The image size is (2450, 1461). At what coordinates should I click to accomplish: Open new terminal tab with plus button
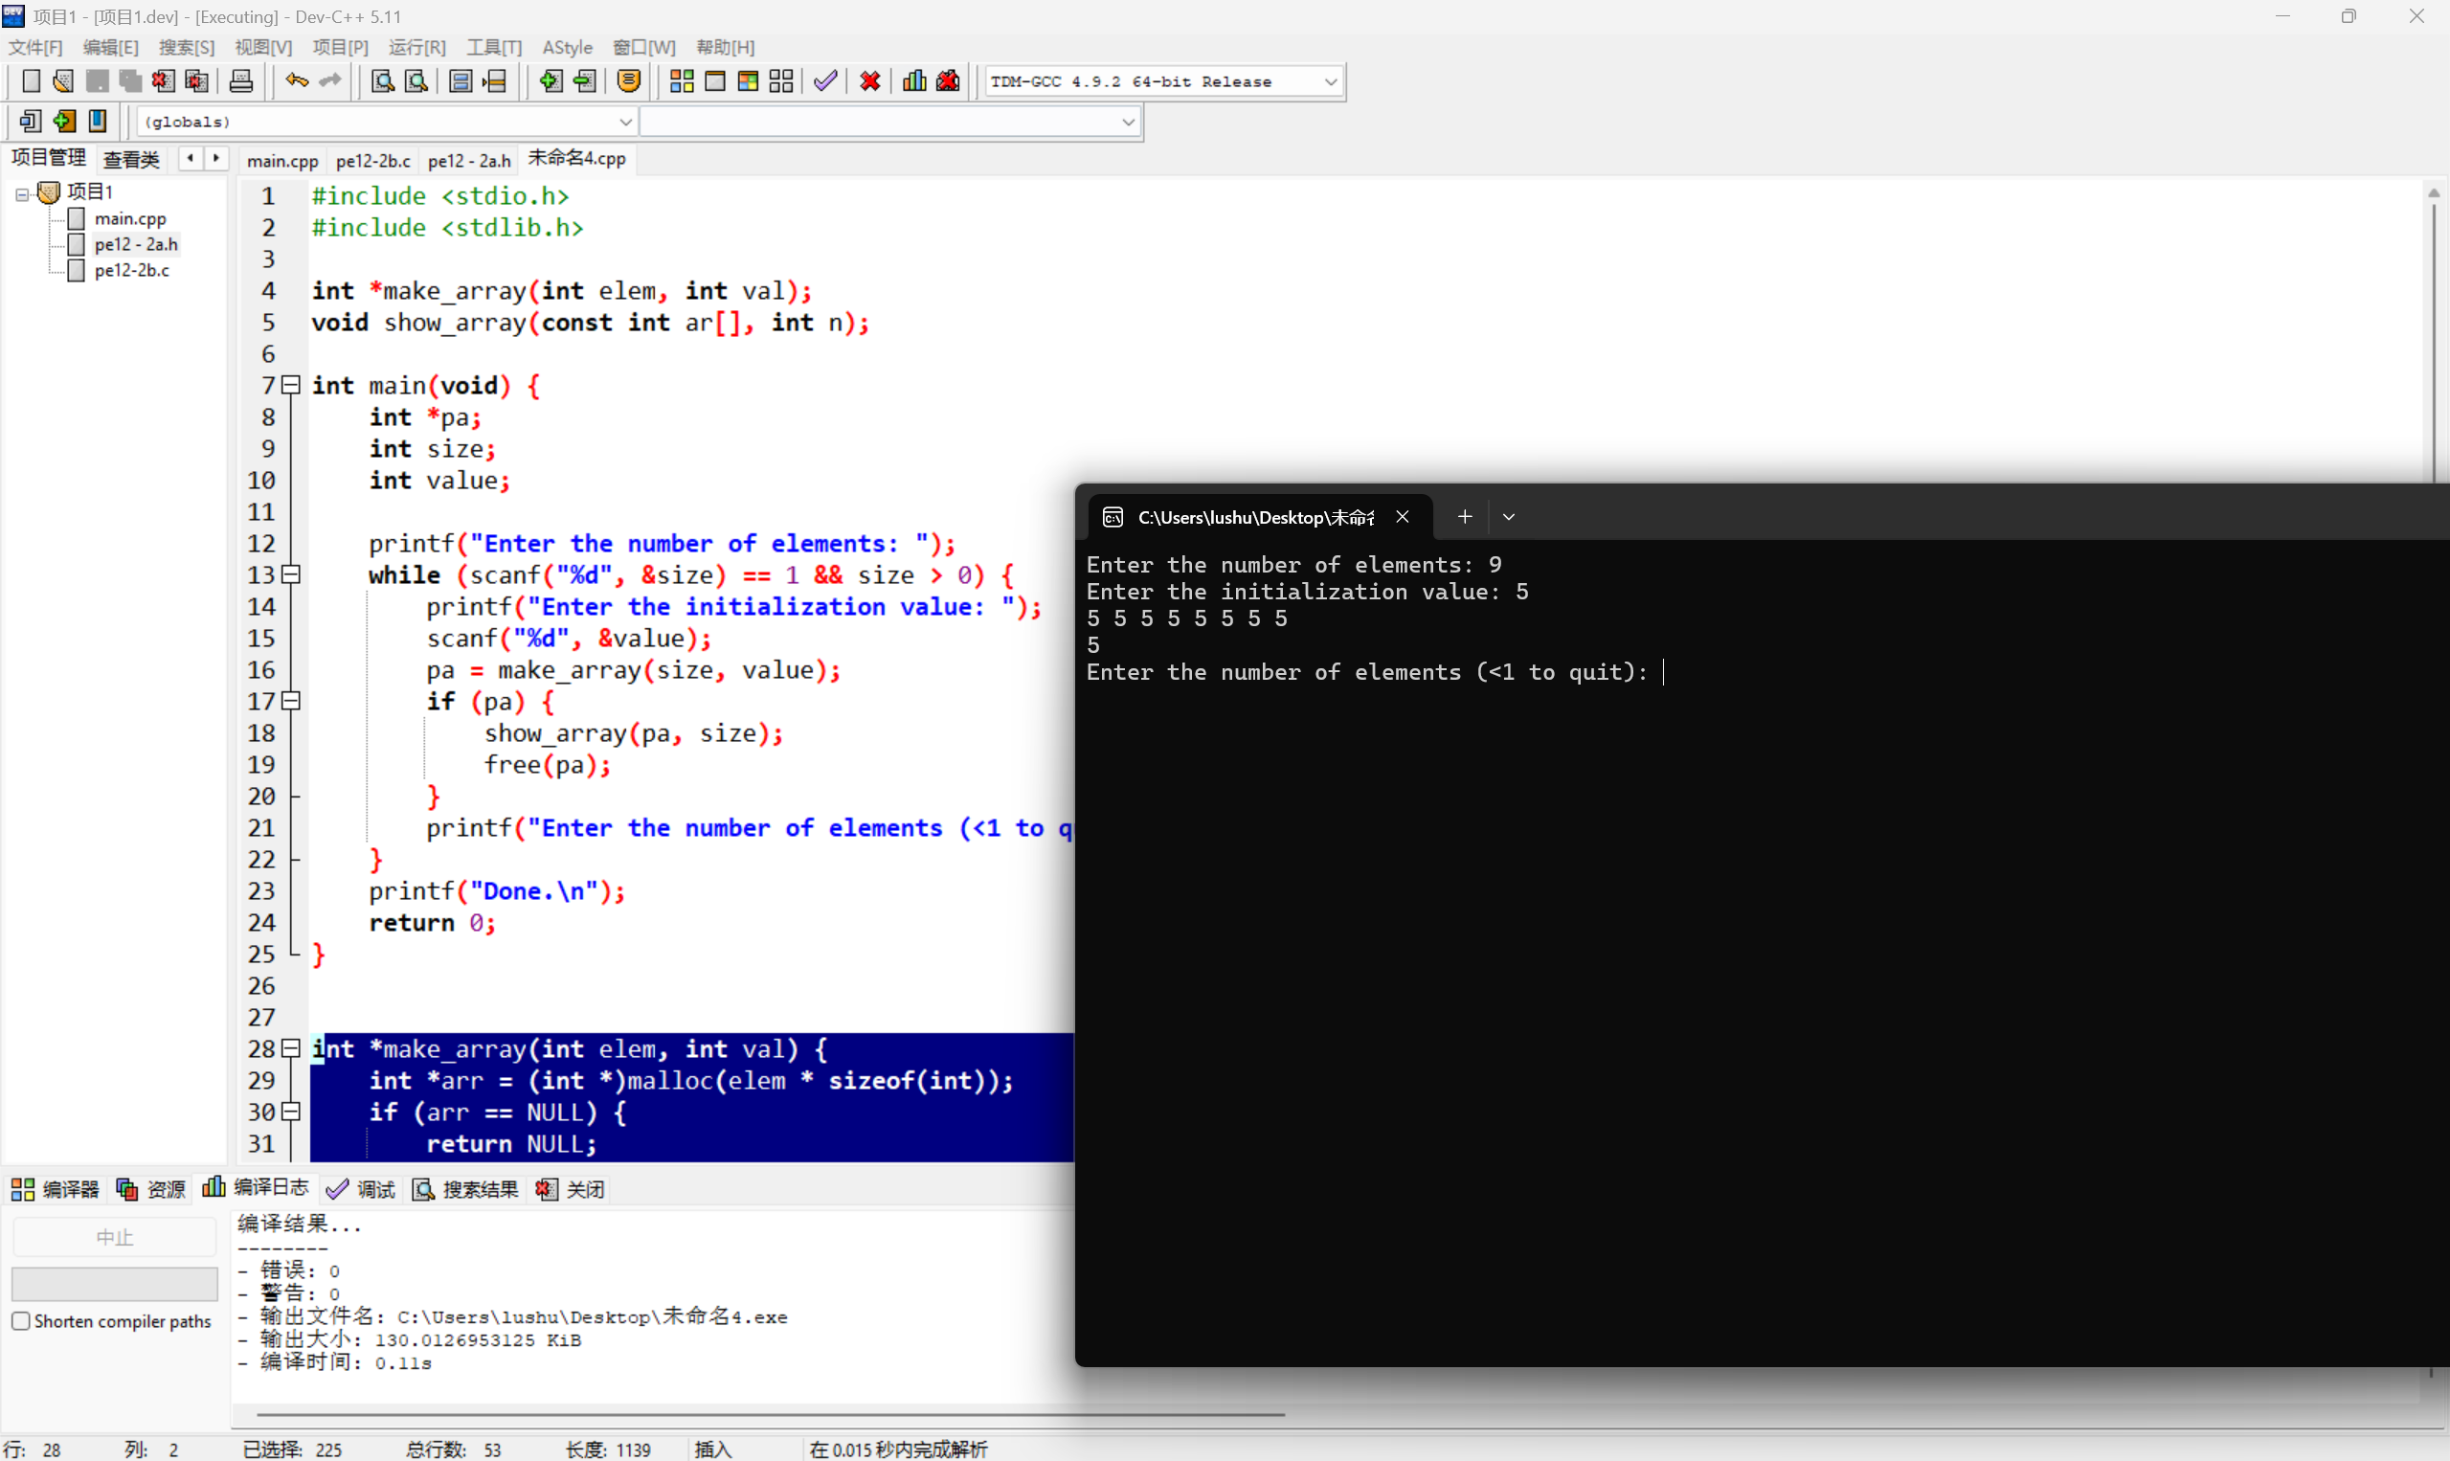tap(1465, 517)
